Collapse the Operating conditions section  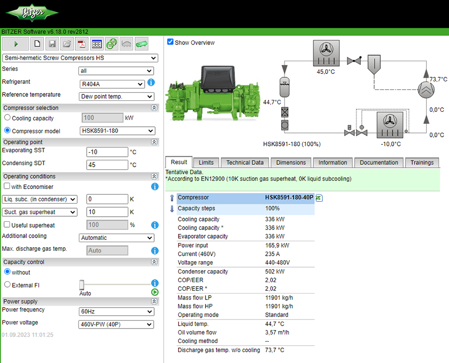[x=154, y=176]
